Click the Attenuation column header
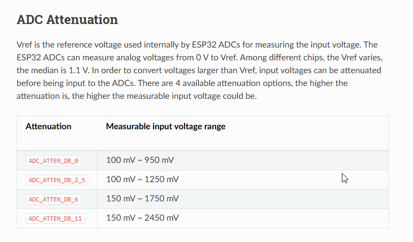The image size is (413, 242). (49, 127)
